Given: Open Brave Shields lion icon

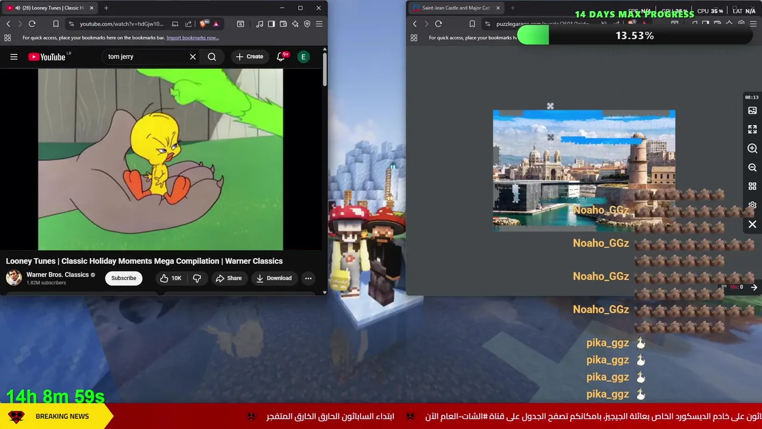Looking at the screenshot, I should point(204,24).
